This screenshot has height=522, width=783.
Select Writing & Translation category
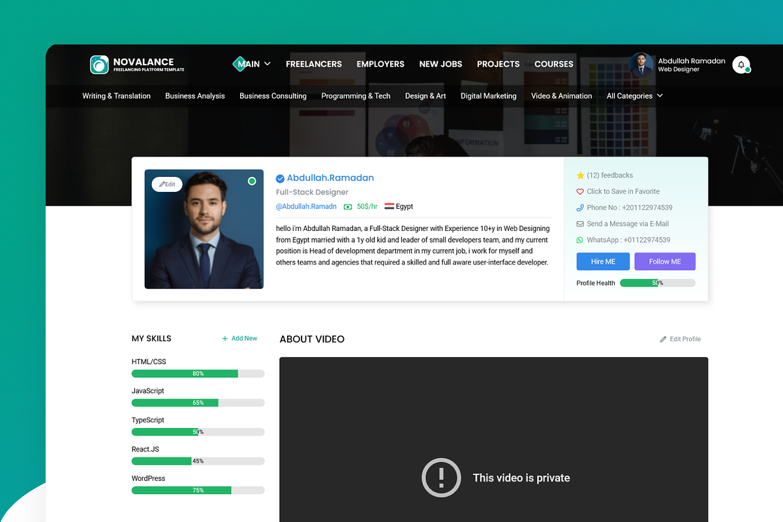(117, 96)
